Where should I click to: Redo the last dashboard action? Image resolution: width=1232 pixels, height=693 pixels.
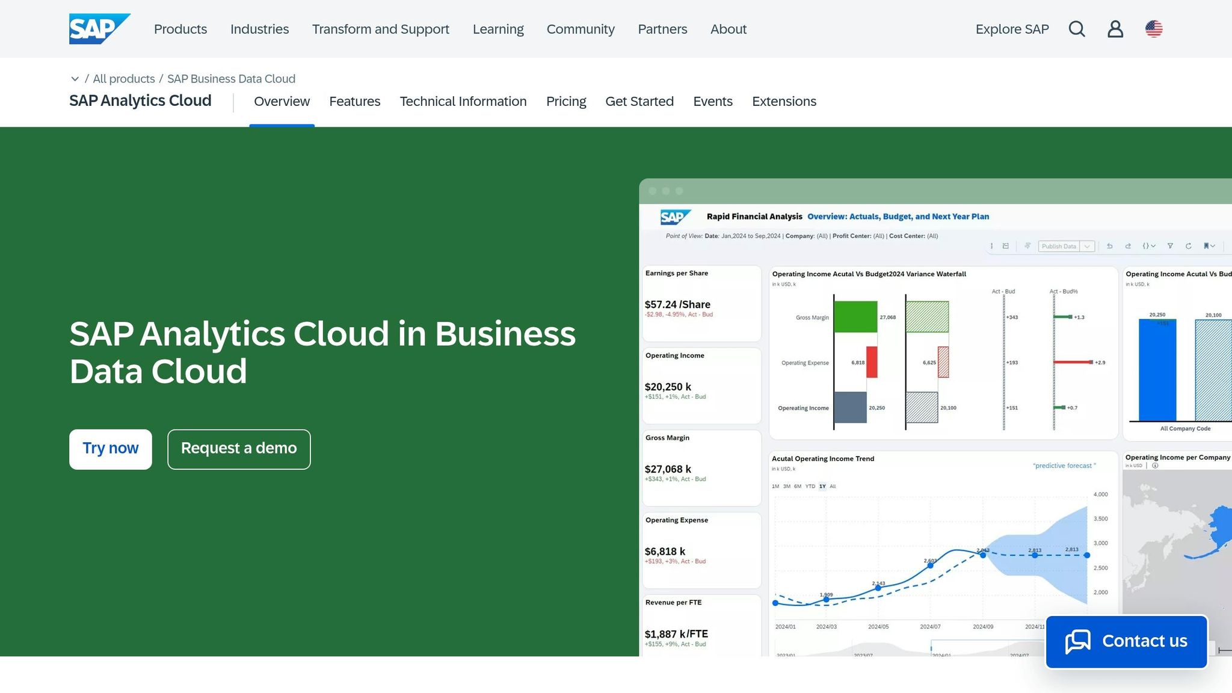(x=1129, y=246)
